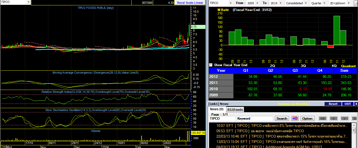Switch to the News (0) tab
This screenshot has width=358, height=148.
click(x=217, y=109)
